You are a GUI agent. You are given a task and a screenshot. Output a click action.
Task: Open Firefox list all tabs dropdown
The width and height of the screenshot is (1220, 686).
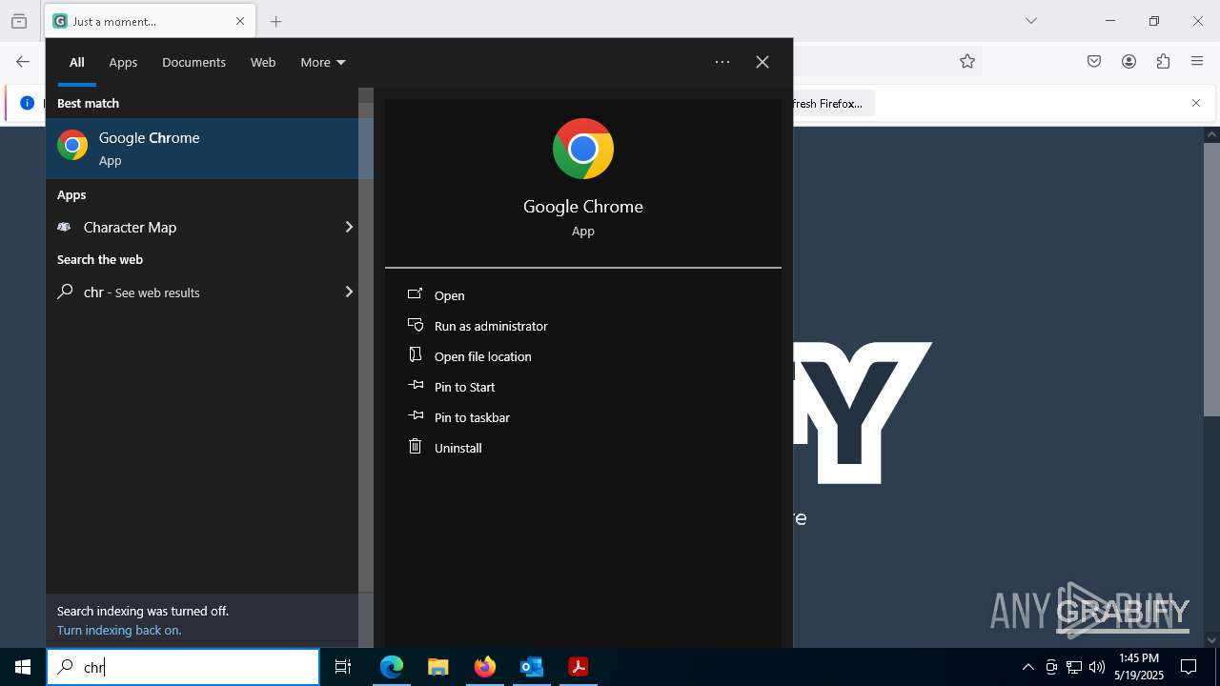tap(1030, 21)
